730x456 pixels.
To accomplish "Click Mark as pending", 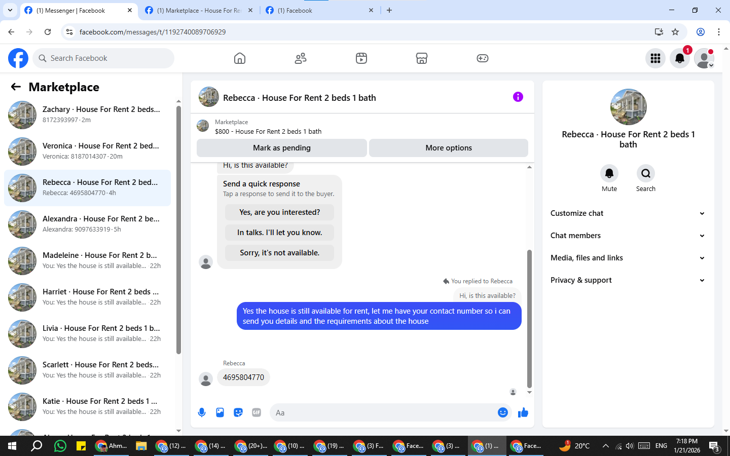I will (x=282, y=148).
